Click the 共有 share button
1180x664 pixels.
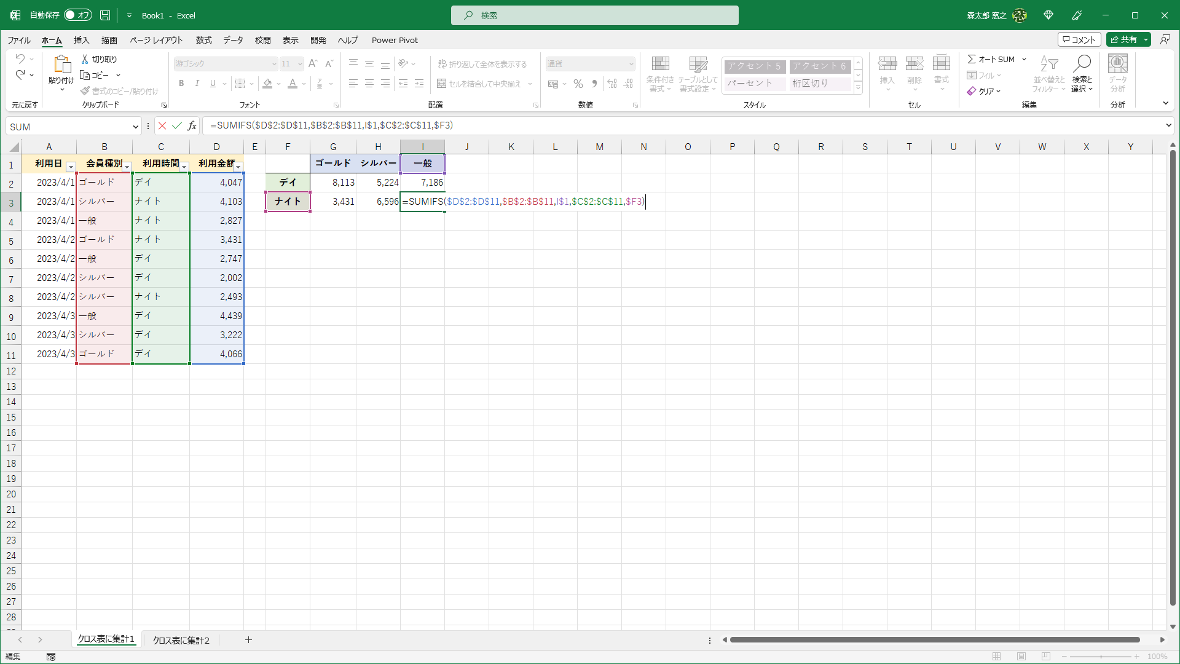pyautogui.click(x=1123, y=40)
